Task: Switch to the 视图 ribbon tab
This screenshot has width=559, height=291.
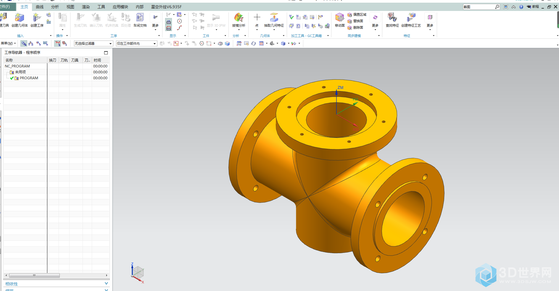Action: click(x=70, y=7)
